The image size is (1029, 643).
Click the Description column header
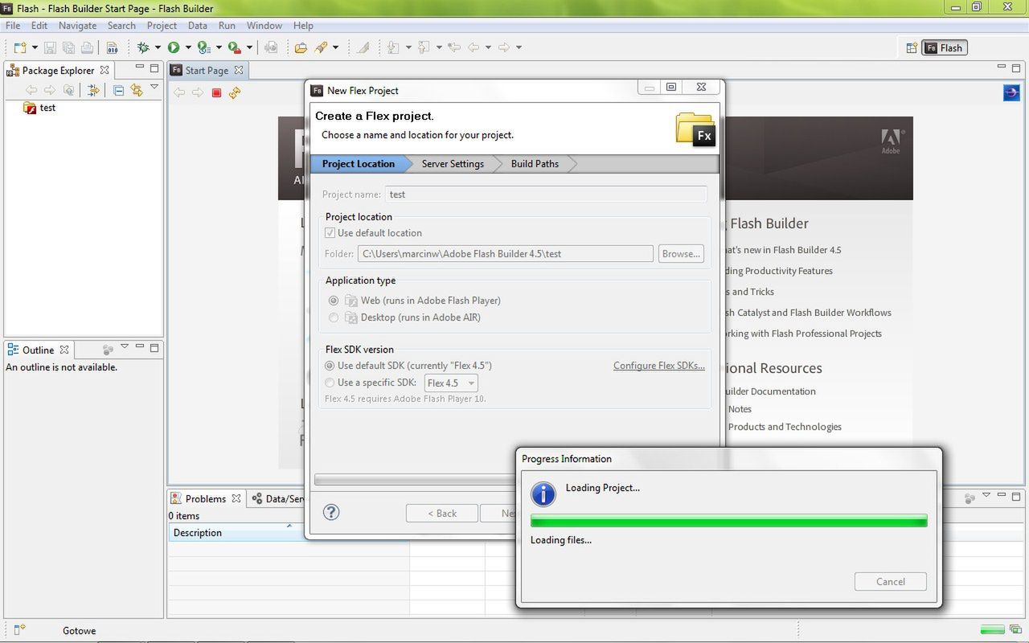click(x=289, y=533)
